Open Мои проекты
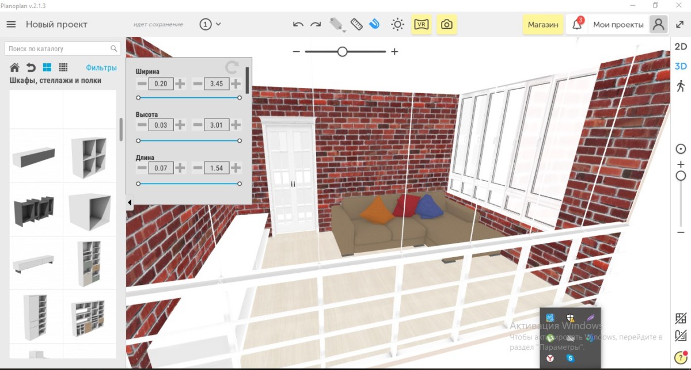Image resolution: width=691 pixels, height=370 pixels. (x=618, y=25)
